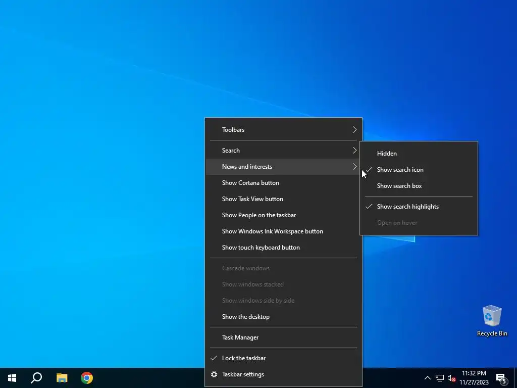Click the taskbar clock showing 11:32 PM
This screenshot has width=517, height=388.
[474, 373]
